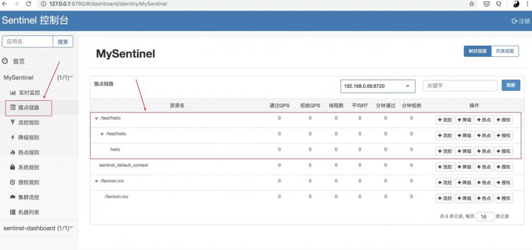Click the sentinel_default_context resource name
The image size is (532, 250).
point(123,166)
